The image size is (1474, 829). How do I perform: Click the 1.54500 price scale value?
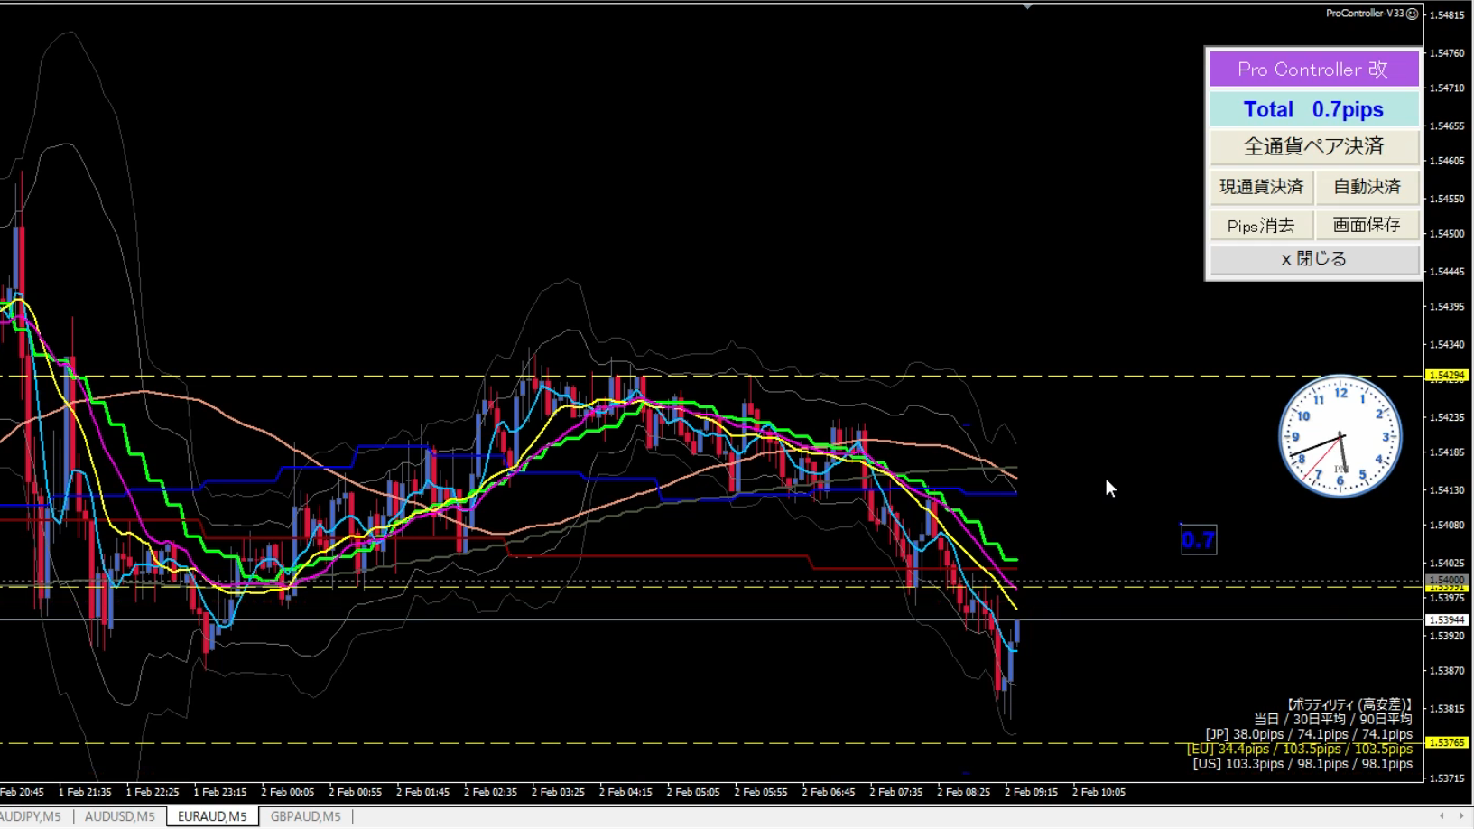tap(1447, 234)
